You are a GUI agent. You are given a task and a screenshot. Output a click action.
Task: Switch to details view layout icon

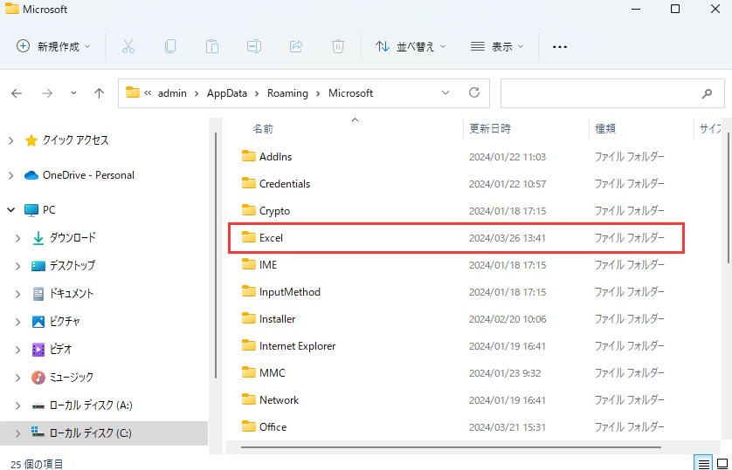tap(703, 464)
